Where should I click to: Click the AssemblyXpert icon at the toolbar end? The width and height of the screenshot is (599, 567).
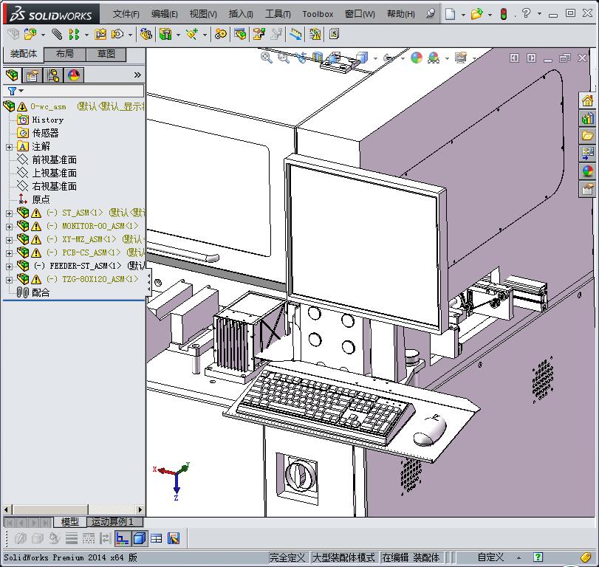click(335, 35)
